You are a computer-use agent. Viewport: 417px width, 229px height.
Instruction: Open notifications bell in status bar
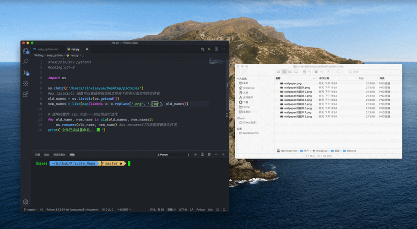tap(224, 210)
